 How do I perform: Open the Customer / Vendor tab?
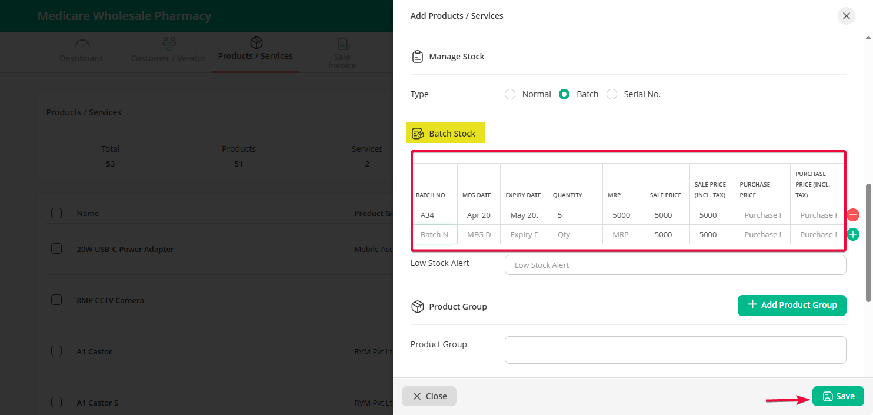tap(168, 52)
